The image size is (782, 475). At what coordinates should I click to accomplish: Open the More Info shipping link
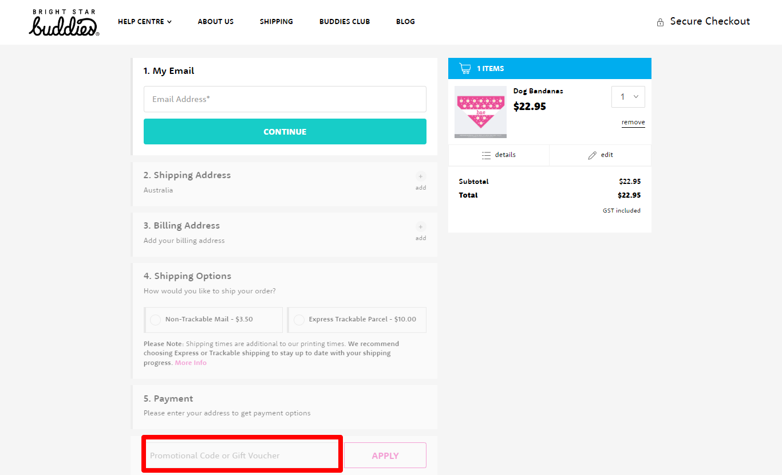[x=191, y=362]
